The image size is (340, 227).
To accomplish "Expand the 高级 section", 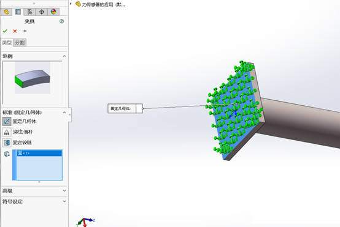I will 64,191.
